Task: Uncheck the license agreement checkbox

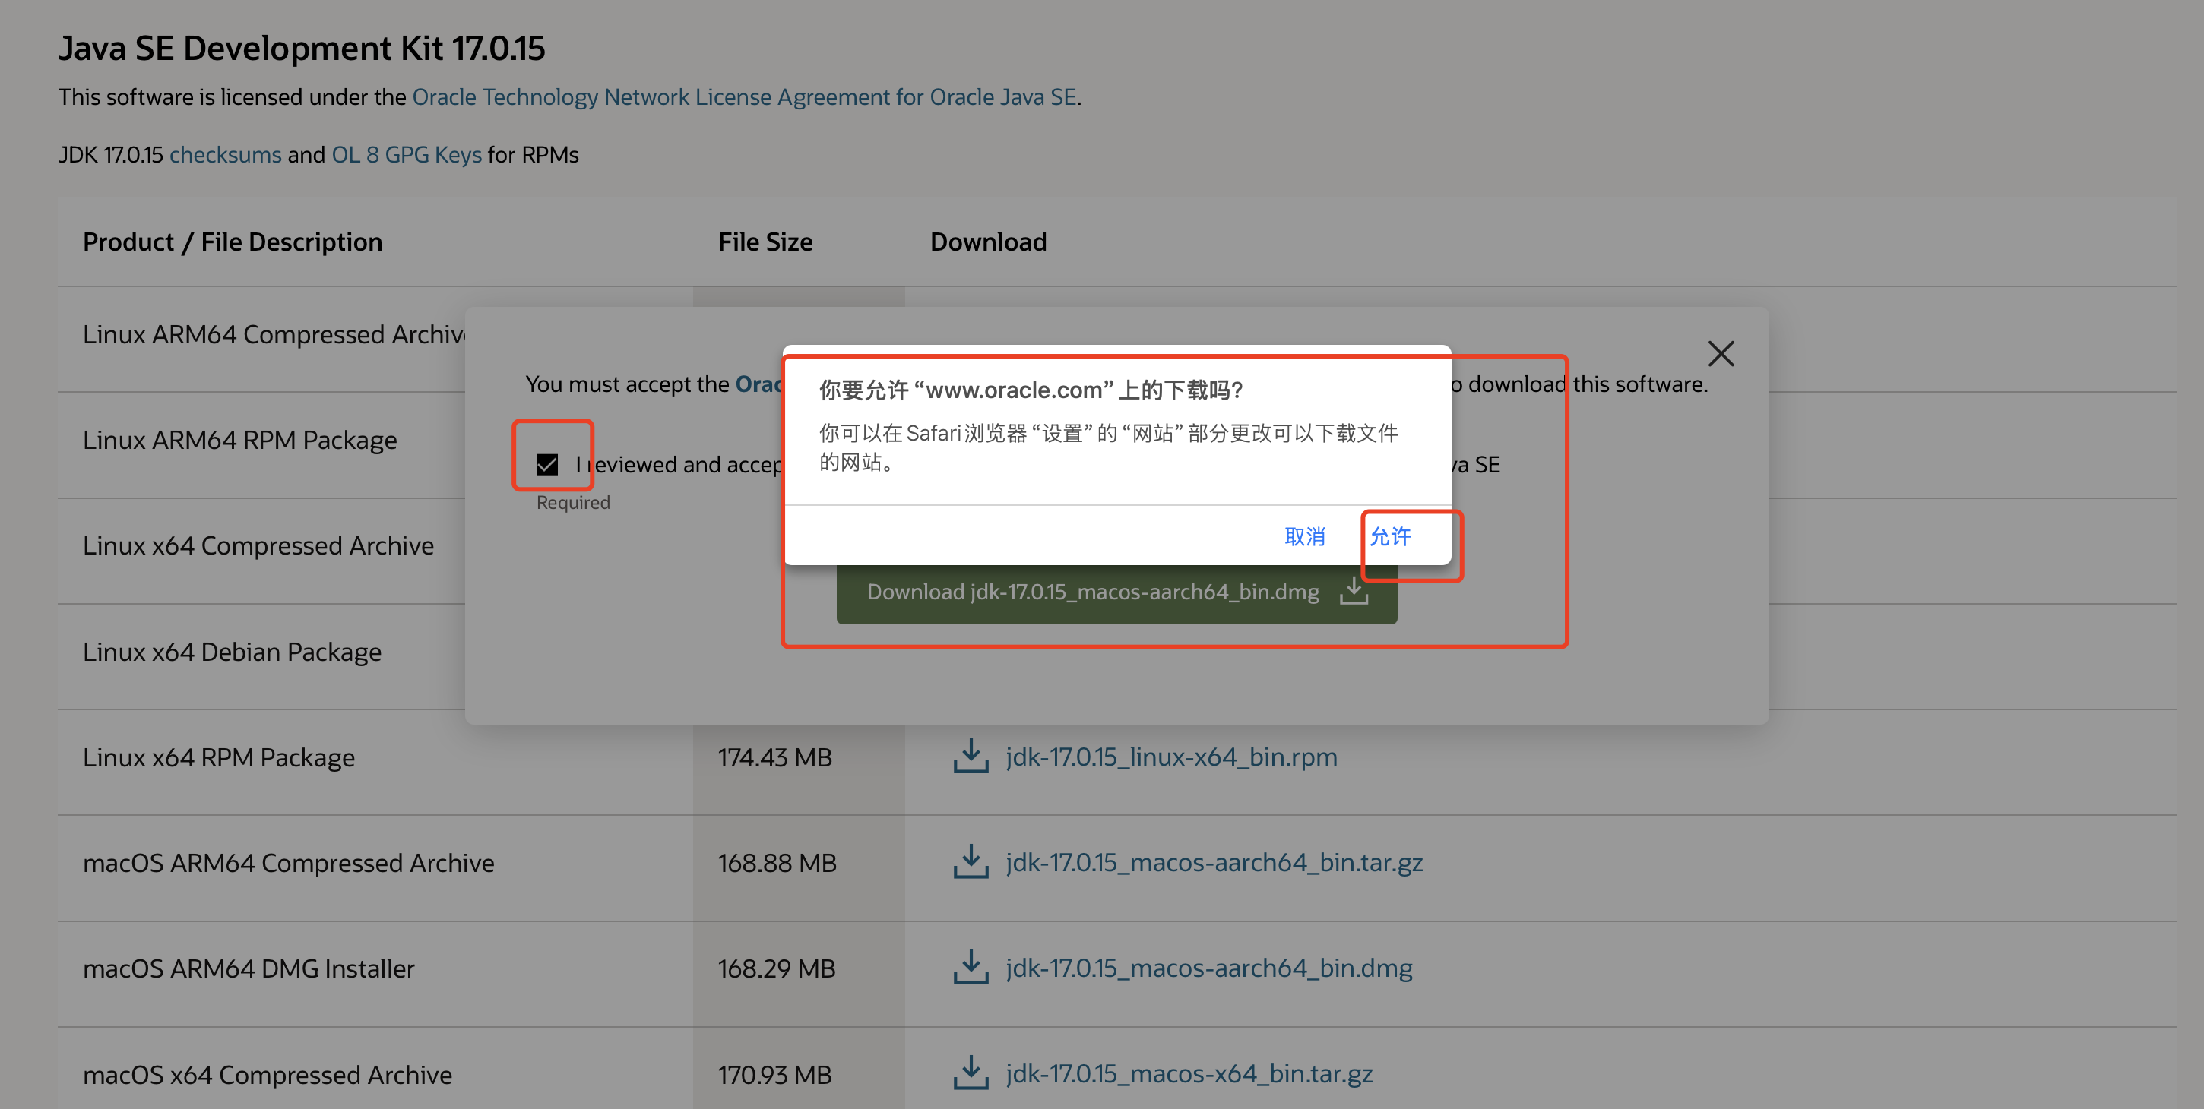Action: click(546, 464)
